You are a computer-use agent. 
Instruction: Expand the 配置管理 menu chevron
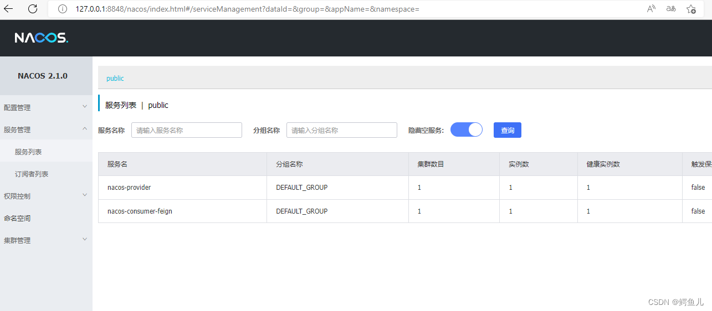(x=85, y=106)
